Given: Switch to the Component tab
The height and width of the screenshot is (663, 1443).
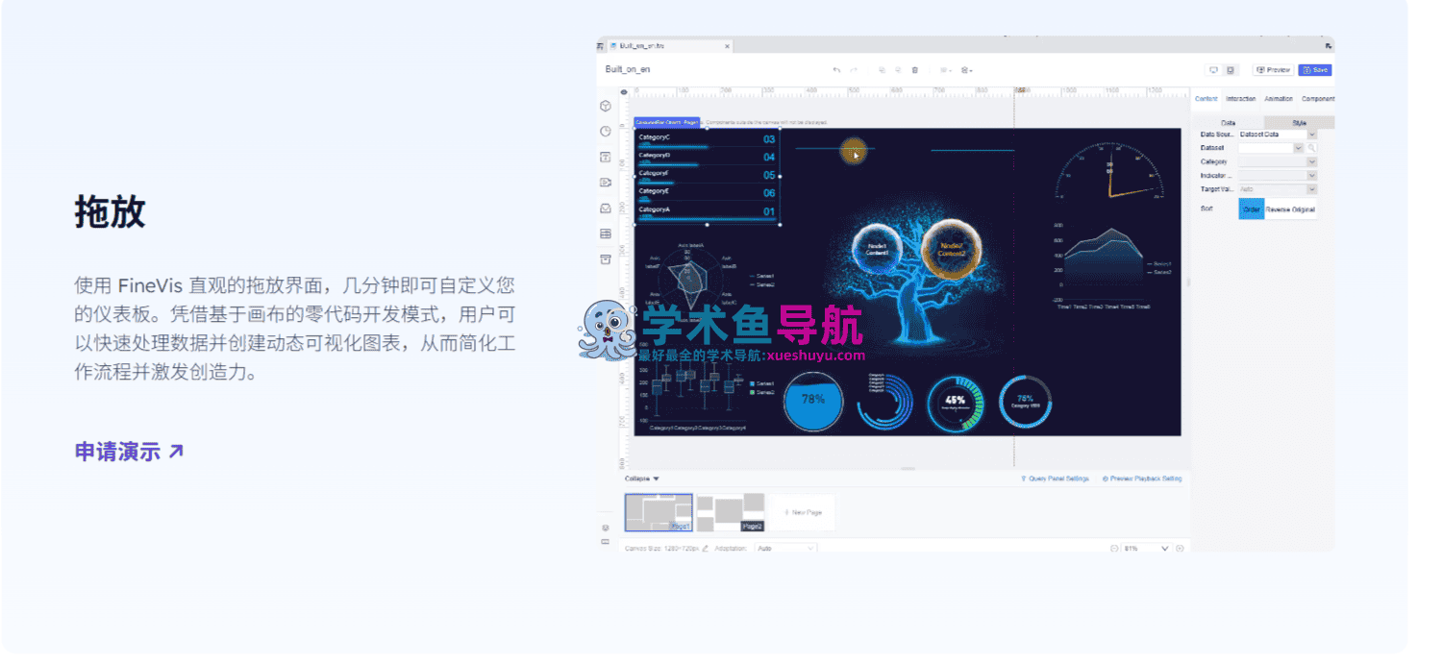Looking at the screenshot, I should pyautogui.click(x=1317, y=99).
